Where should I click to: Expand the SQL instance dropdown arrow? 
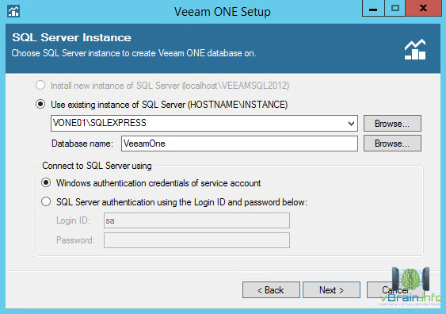(x=351, y=123)
